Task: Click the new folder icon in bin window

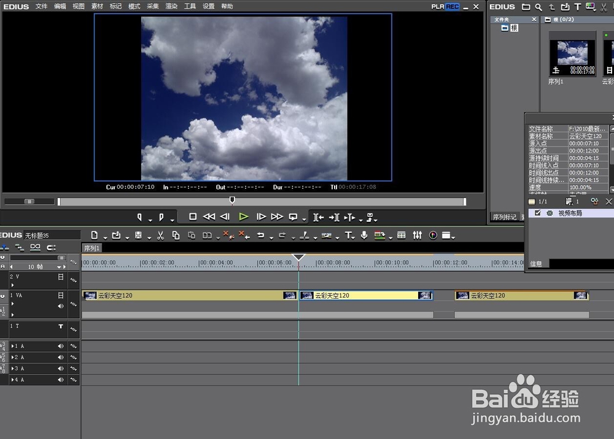Action: point(526,7)
